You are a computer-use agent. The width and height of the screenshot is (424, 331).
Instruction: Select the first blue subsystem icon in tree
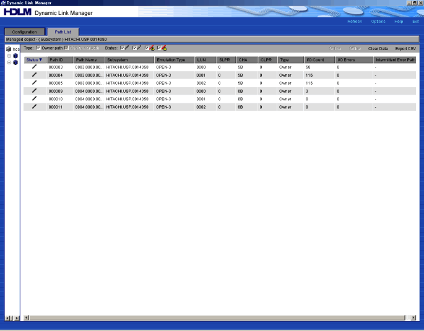[x=15, y=56]
